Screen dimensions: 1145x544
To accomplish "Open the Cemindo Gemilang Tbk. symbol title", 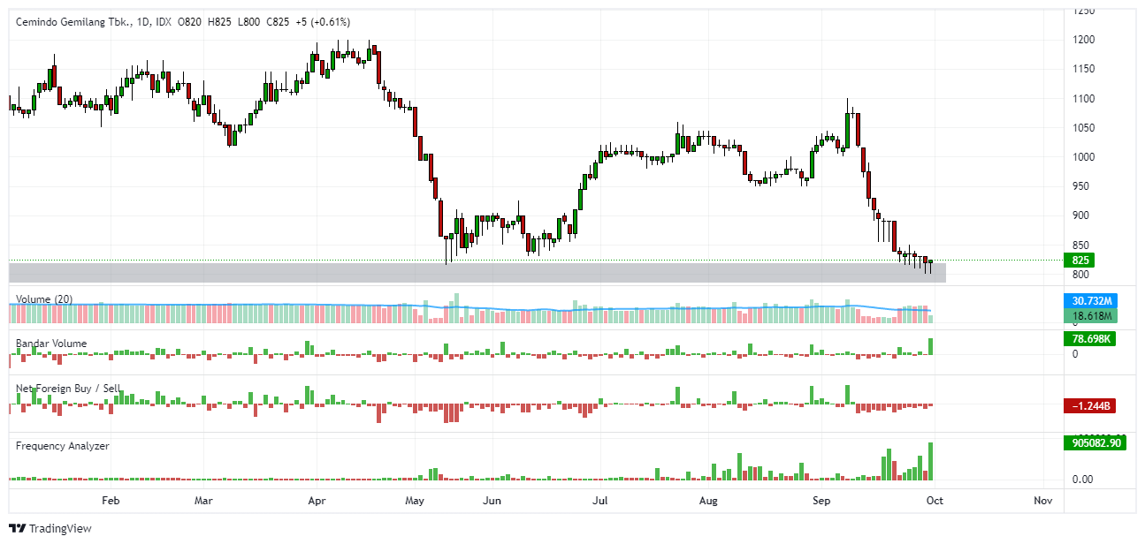I will pyautogui.click(x=71, y=22).
